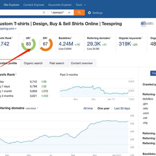Click the 6,742 today rank value
The image size is (156, 156).
(33, 82)
